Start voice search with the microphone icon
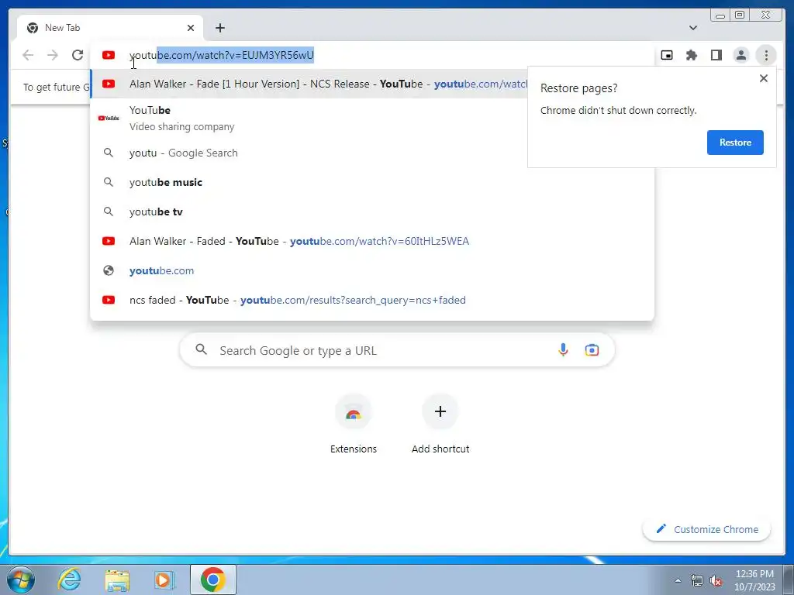 tap(563, 349)
